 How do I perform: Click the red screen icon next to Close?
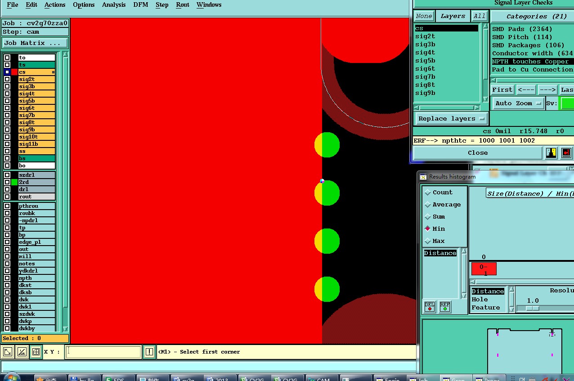[566, 153]
